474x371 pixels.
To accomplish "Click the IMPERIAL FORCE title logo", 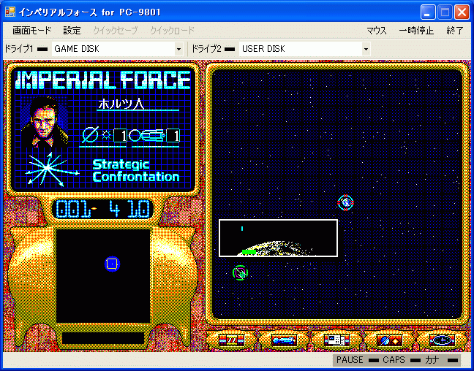I will tap(103, 80).
